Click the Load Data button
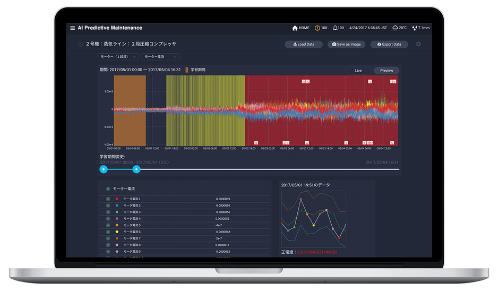Screen dimensions: 499x291 304,44
